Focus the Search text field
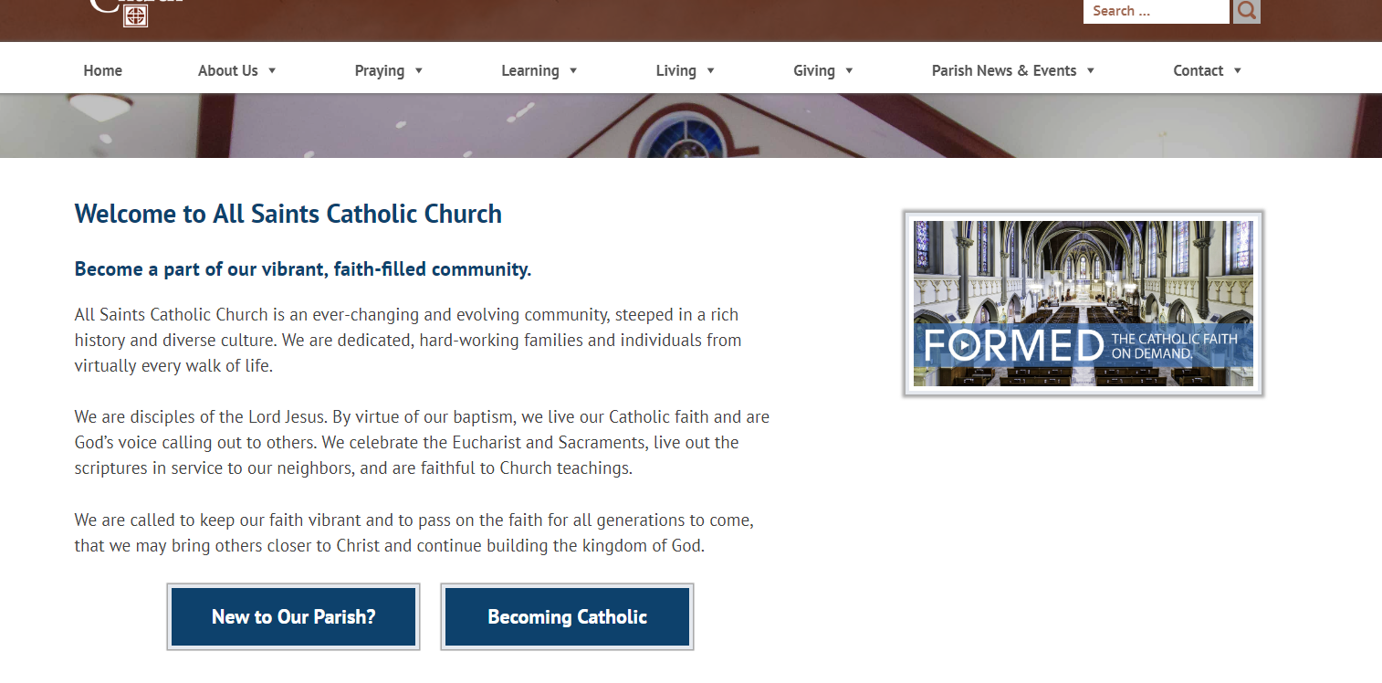 tap(1155, 11)
